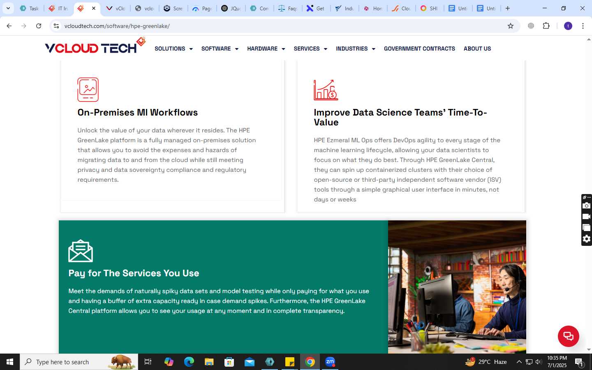Open Chrome three-dot menu

pyautogui.click(x=583, y=26)
